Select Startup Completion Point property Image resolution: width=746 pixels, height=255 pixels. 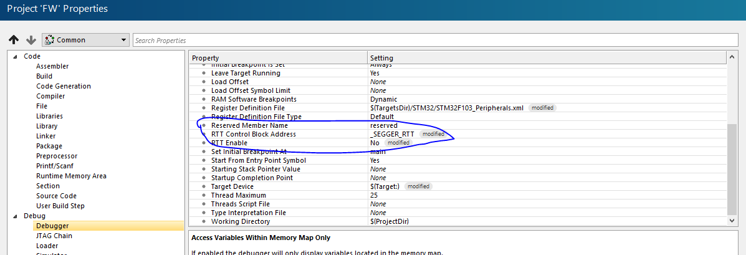coord(252,178)
